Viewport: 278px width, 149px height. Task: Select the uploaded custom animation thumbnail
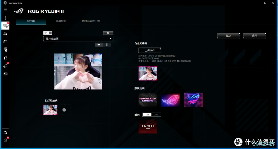point(148,73)
